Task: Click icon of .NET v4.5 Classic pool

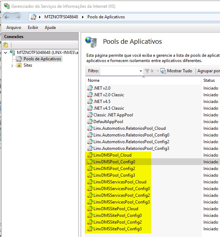Action: click(x=90, y=108)
